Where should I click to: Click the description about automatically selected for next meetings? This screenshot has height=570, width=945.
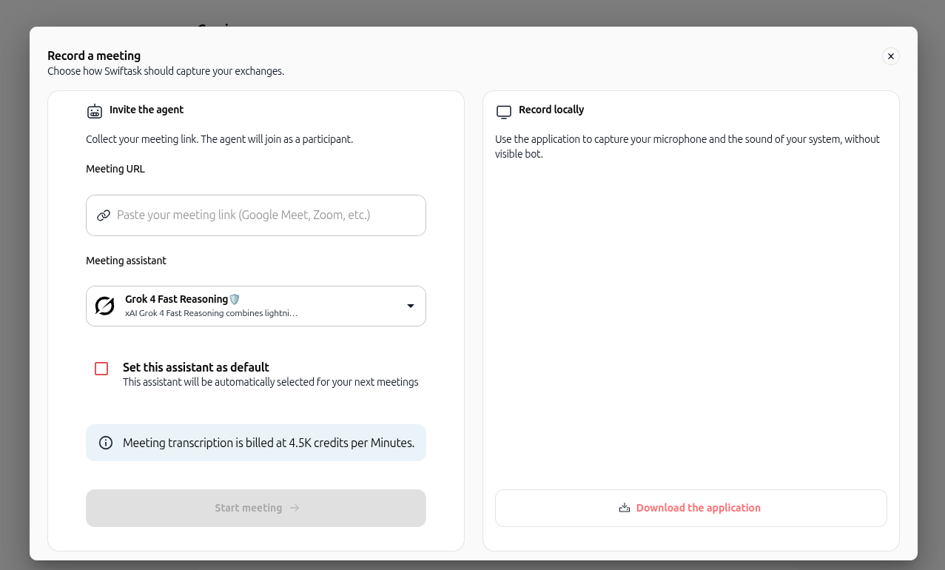271,383
